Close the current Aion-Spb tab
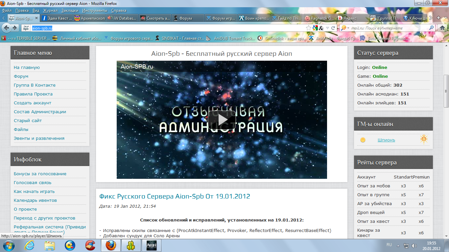 pos(36,18)
